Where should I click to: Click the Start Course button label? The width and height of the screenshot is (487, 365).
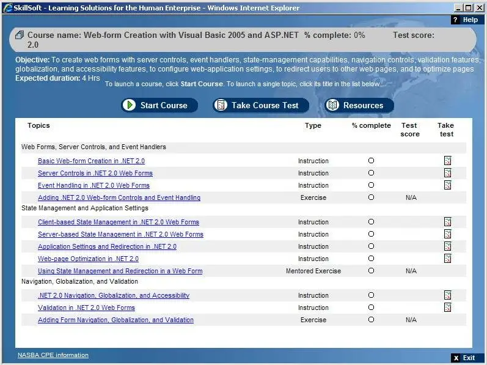point(164,105)
